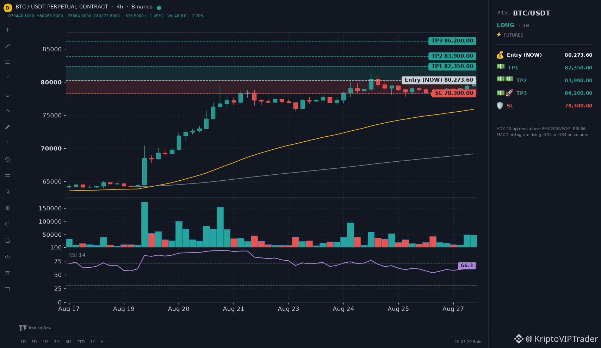Choose the three horizontal lines tool
601x348 pixels.
point(7,62)
